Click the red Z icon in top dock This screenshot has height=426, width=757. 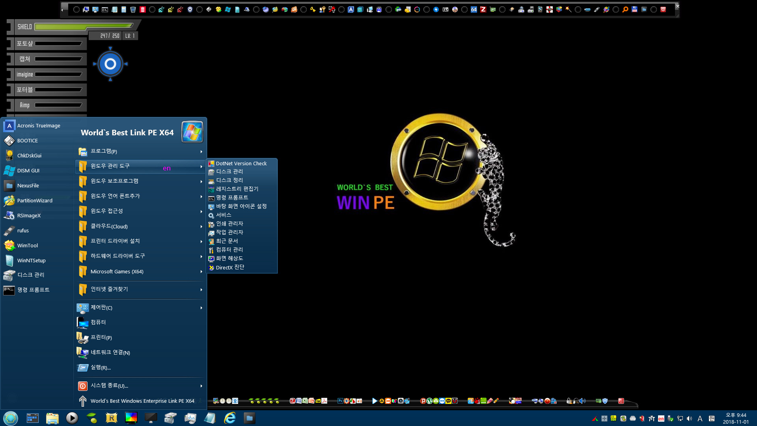pos(483,9)
